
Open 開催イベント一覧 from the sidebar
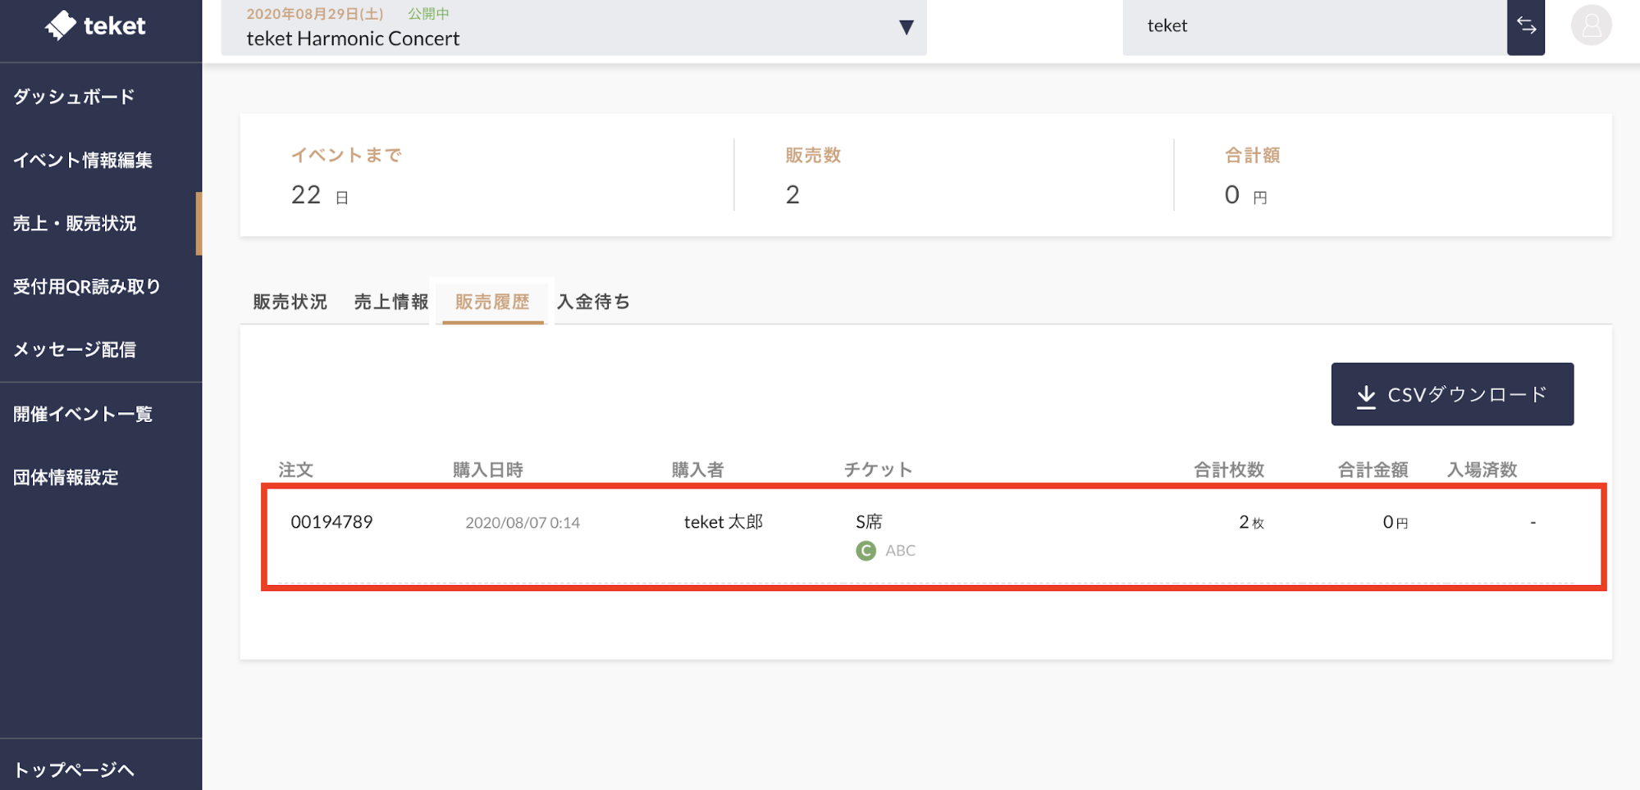click(83, 414)
